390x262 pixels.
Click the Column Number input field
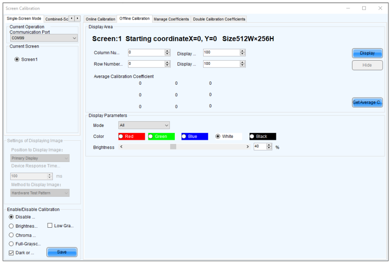click(146, 52)
